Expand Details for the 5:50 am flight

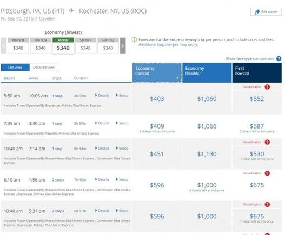(102, 95)
